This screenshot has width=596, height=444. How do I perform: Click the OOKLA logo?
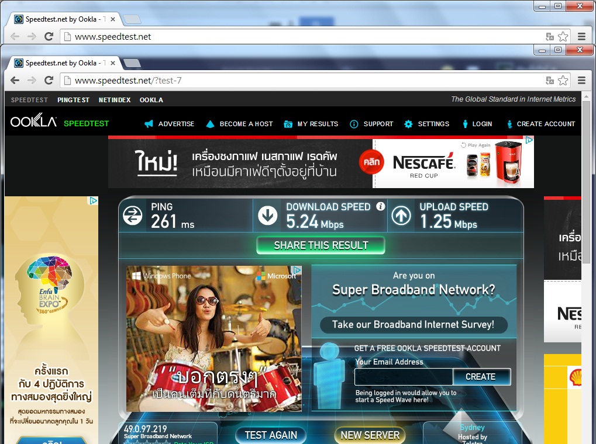click(33, 122)
